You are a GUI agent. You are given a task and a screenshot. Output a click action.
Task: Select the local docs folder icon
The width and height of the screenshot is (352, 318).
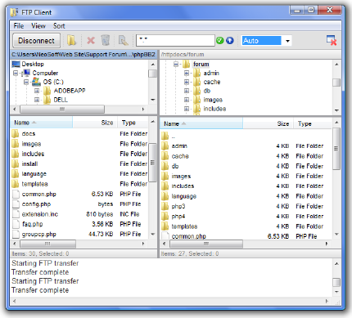click(x=16, y=133)
